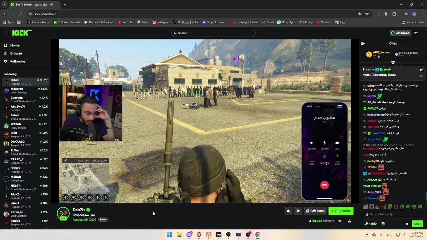Open the Apps shortcut in bookmarks bar

(x=8, y=22)
